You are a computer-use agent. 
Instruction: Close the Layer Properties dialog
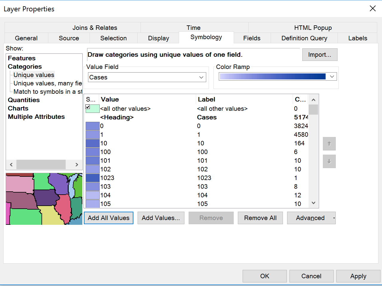click(x=373, y=9)
